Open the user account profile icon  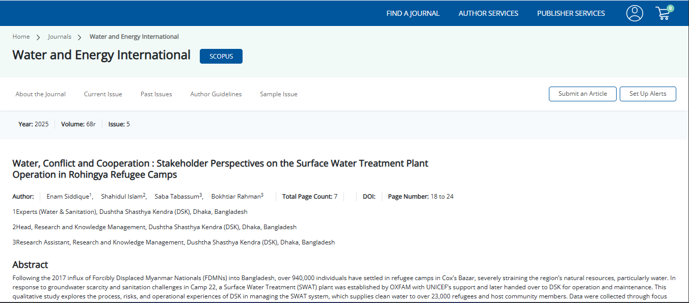click(x=634, y=13)
